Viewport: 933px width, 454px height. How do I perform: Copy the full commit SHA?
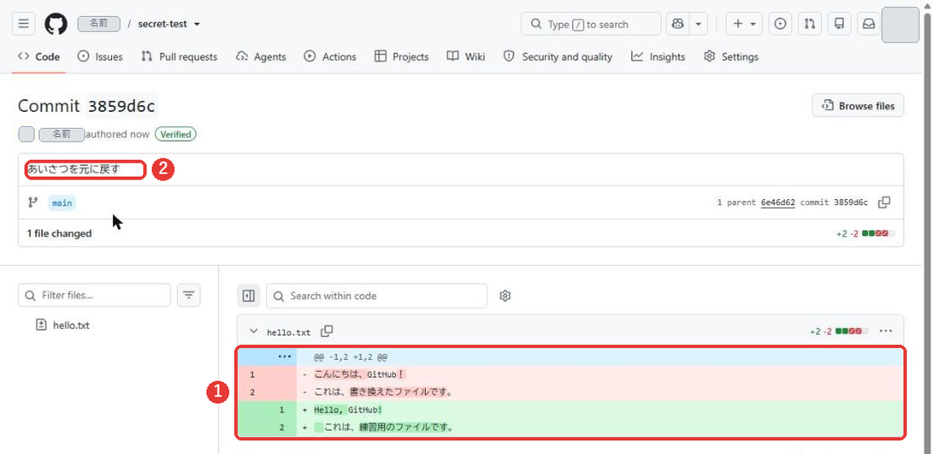click(884, 202)
